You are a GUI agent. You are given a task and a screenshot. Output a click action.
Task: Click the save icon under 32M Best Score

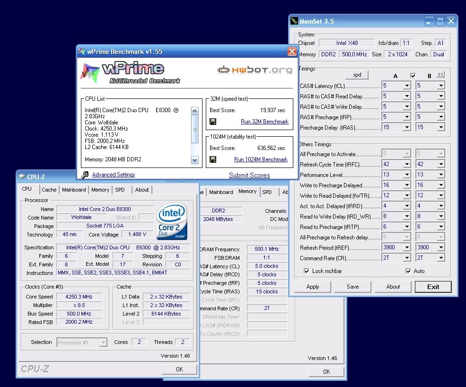point(213,122)
